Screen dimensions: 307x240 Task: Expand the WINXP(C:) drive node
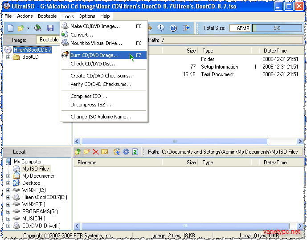pos(8,190)
